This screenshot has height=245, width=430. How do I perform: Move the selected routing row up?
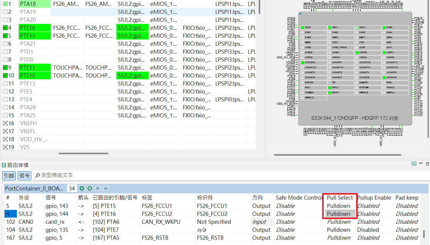(98, 189)
